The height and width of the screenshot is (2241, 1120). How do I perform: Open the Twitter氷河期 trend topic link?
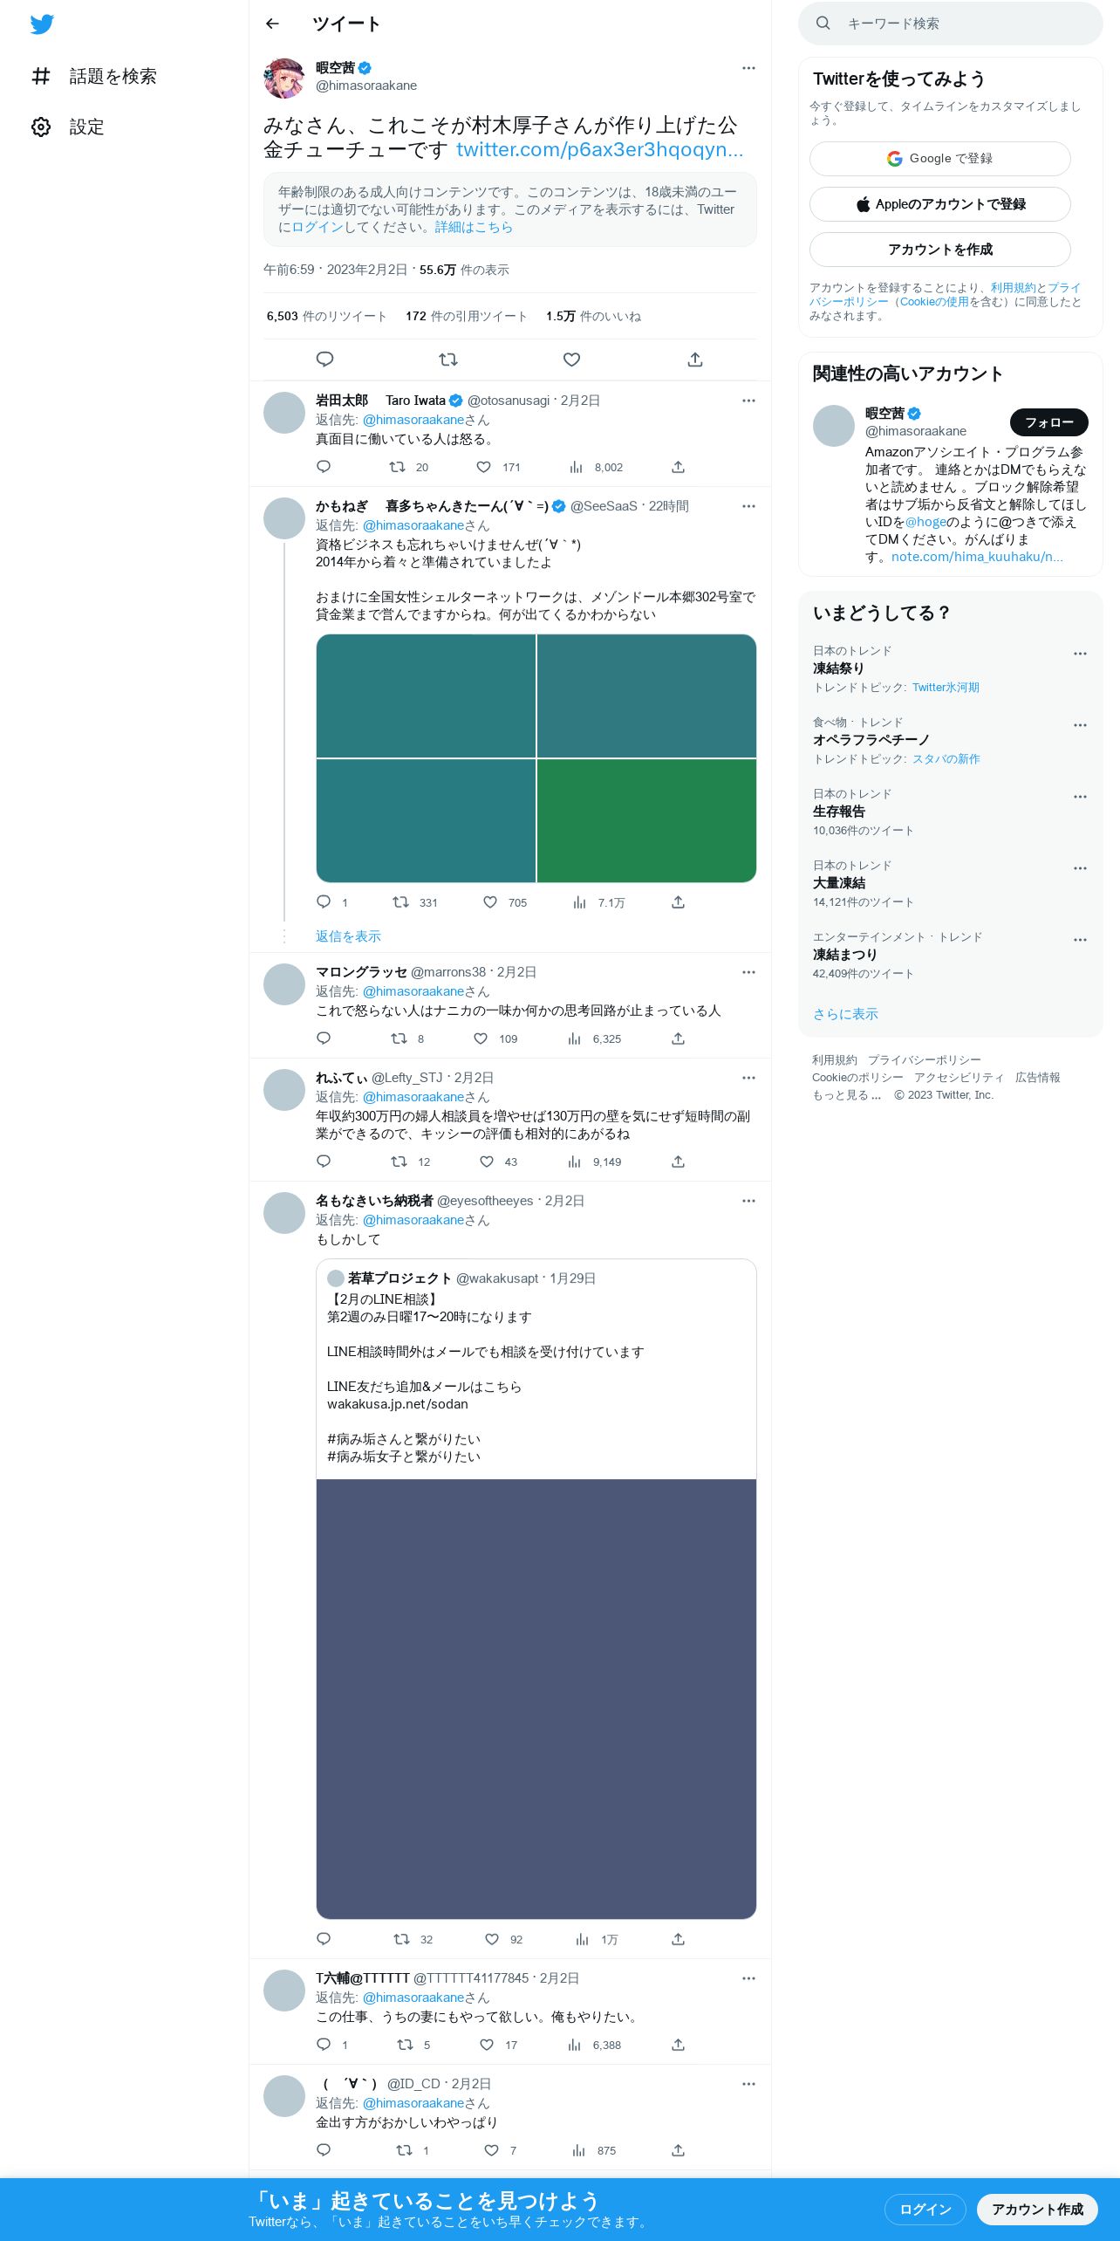[x=946, y=688]
